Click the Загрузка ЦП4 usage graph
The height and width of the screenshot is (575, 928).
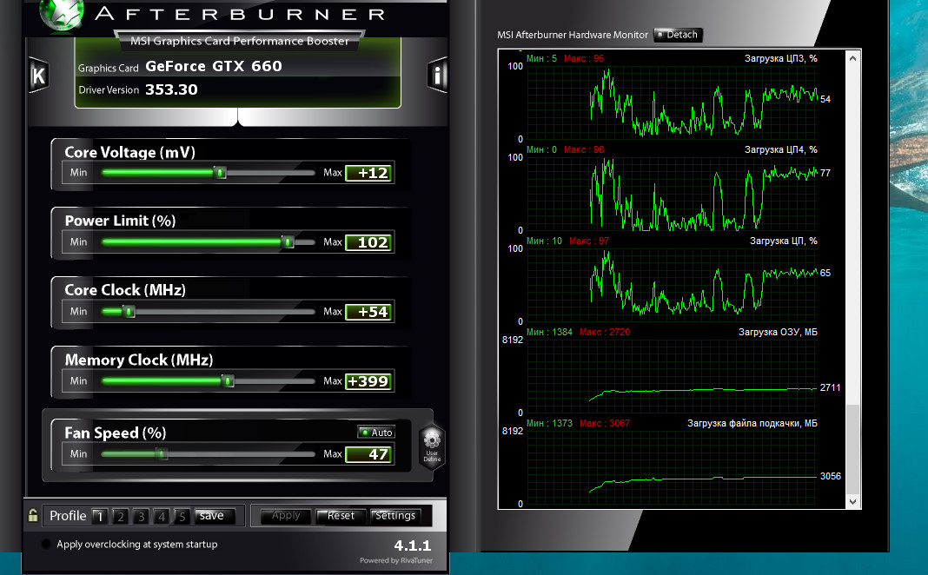coord(672,194)
